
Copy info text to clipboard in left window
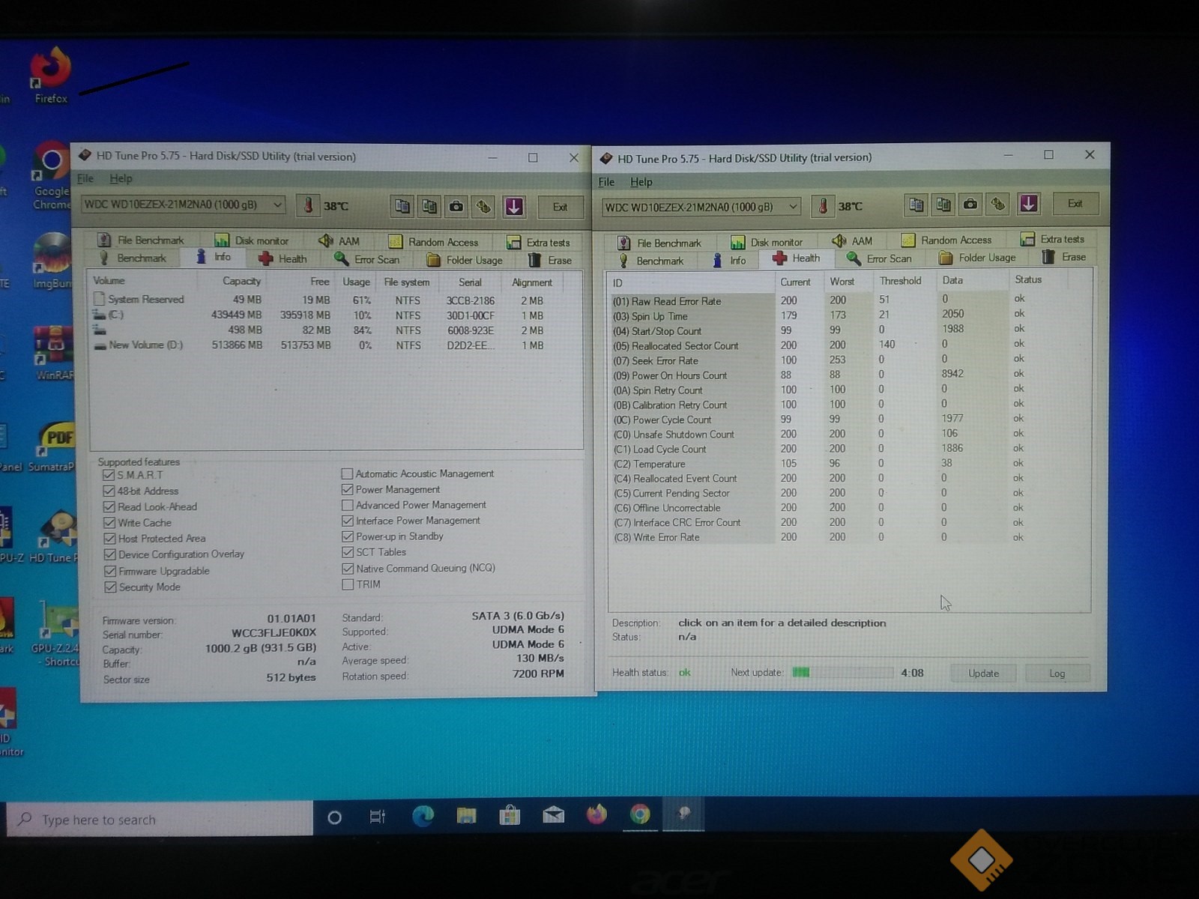point(402,206)
